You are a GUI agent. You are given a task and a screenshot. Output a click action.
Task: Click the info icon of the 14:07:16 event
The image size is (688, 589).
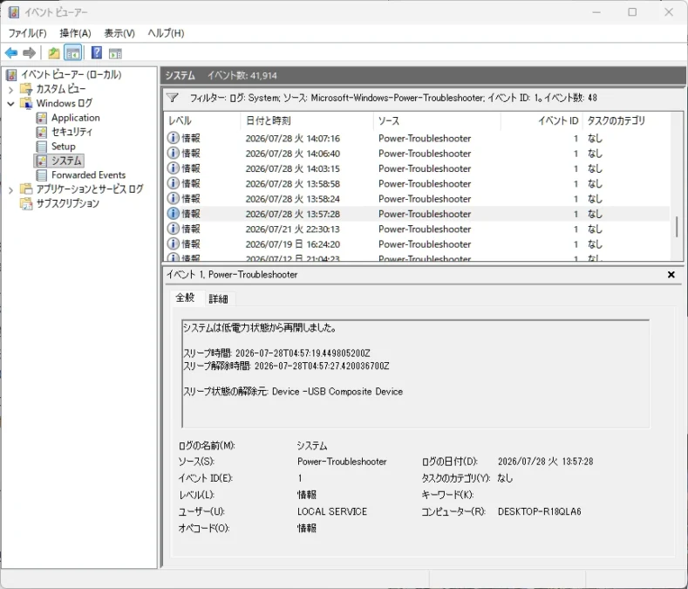174,138
